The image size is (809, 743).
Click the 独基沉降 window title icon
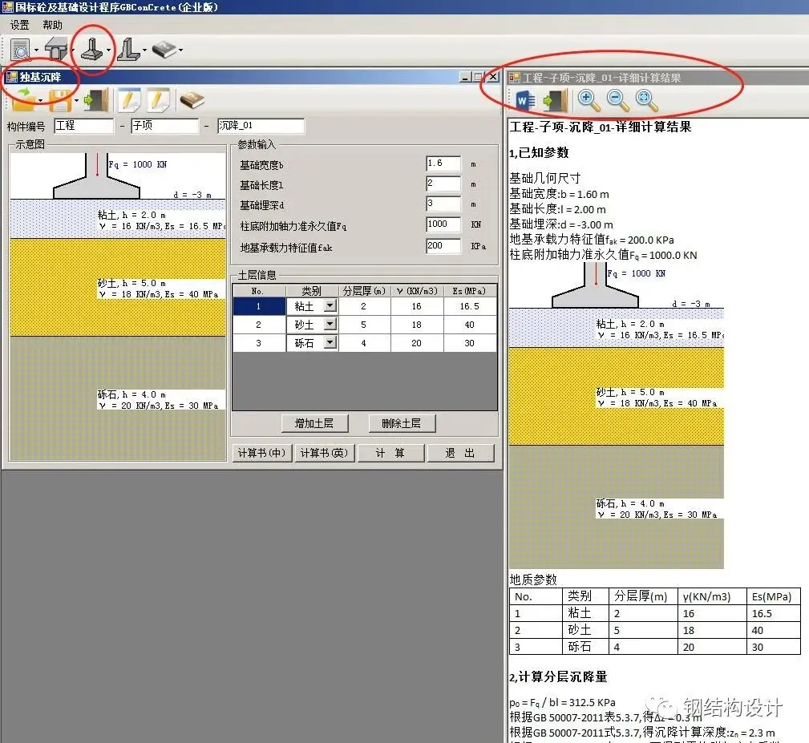tap(11, 77)
